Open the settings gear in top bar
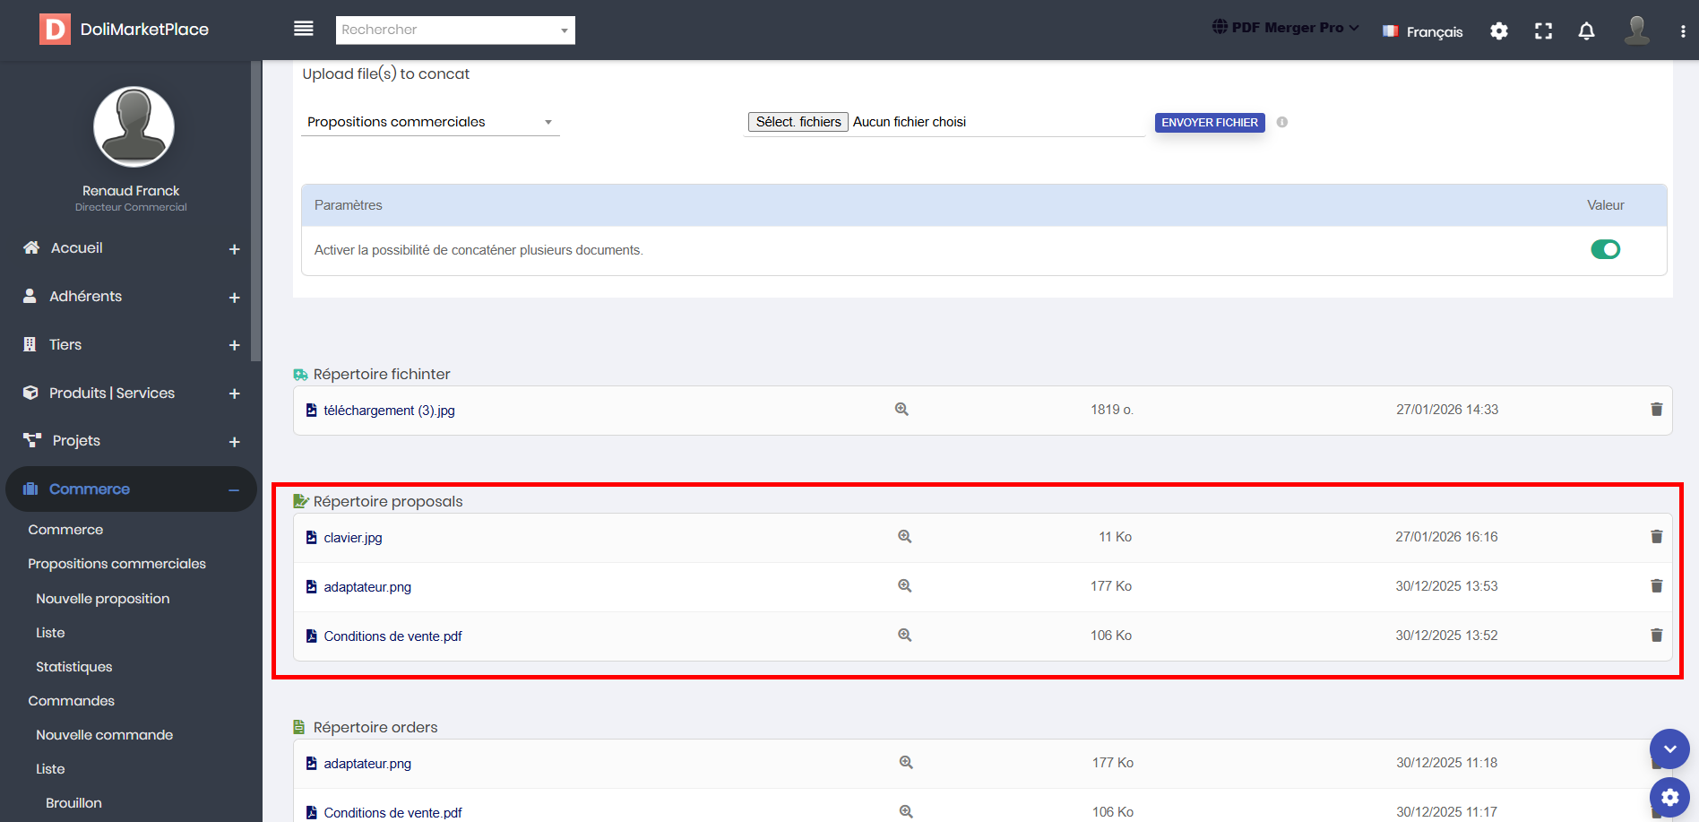 point(1499,31)
